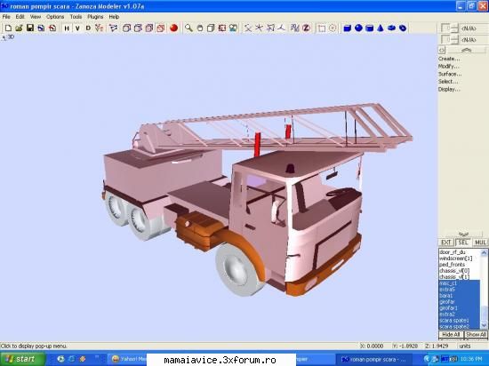Click the Z-circle Zanoza icon
This screenshot has height=366, width=489.
point(306,28)
